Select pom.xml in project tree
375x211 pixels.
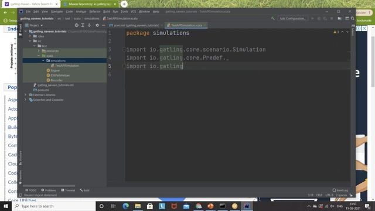41,90
